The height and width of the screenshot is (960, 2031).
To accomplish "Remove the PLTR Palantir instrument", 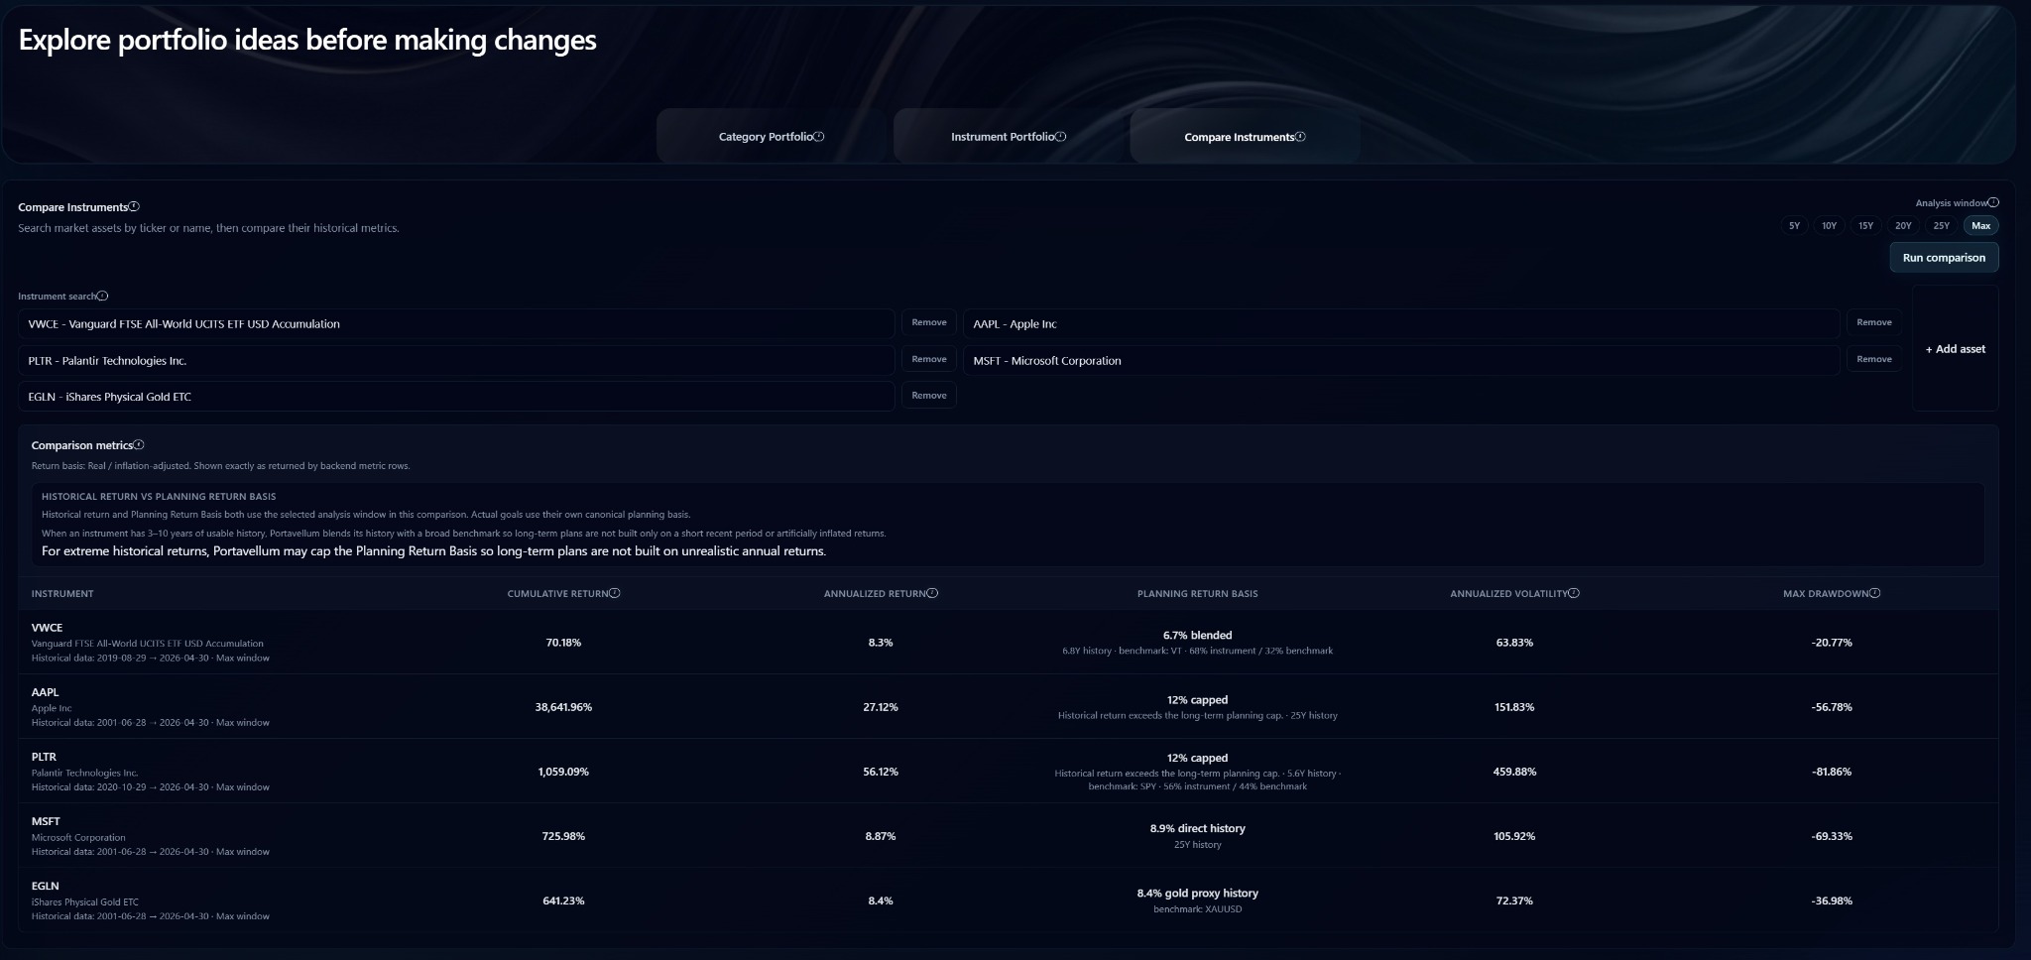I will [929, 359].
